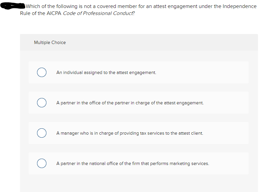Click text "An individual assigned to the attest engagement."
Viewport: 274px width, 192px height.
point(106,72)
